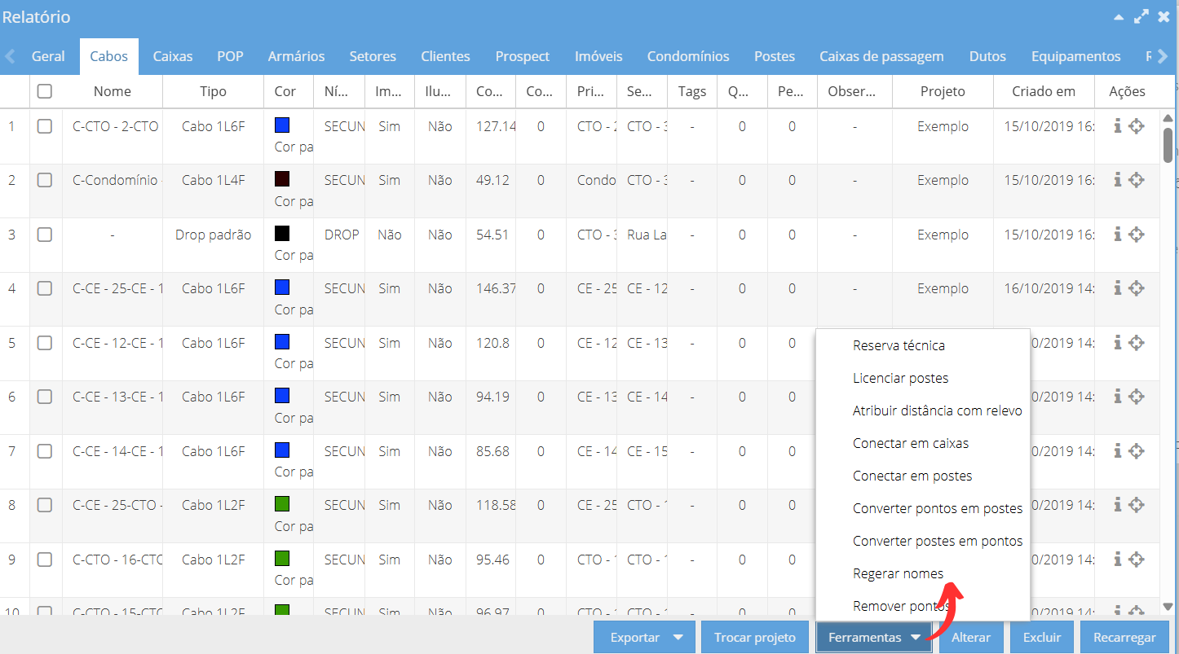Select Atribuir distância com relevo

coord(923,410)
